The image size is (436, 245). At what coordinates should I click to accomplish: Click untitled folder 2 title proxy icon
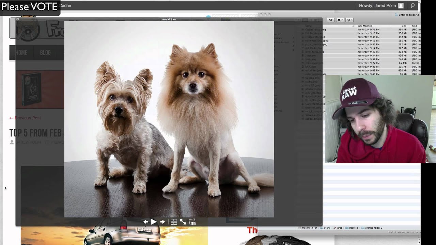[396, 15]
